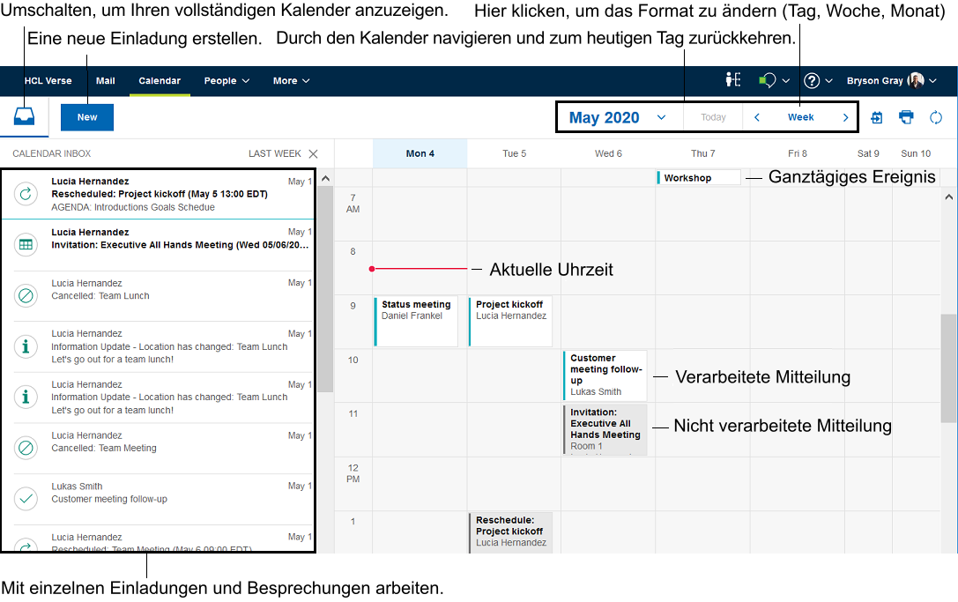Expand the chat status dropdown arrow
Image resolution: width=958 pixels, height=602 pixels.
(786, 81)
